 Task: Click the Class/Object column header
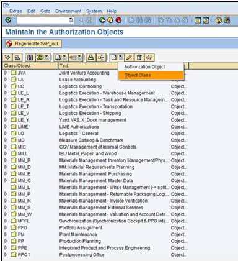coord(30,66)
